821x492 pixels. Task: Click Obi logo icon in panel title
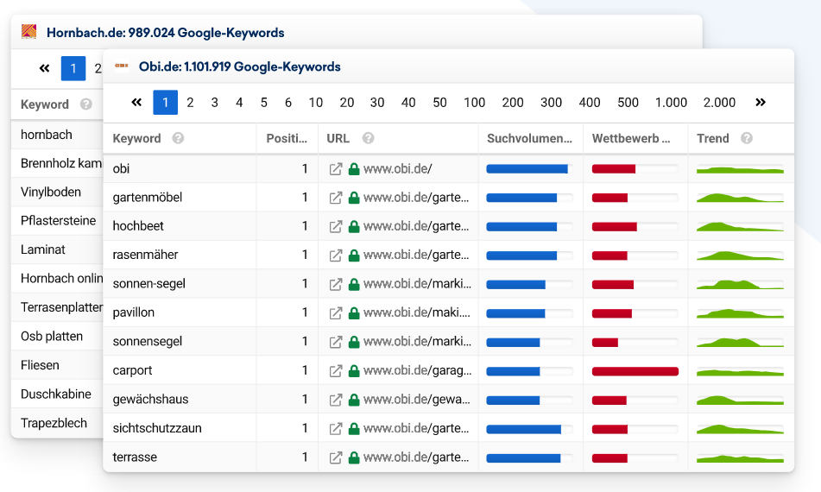(122, 66)
